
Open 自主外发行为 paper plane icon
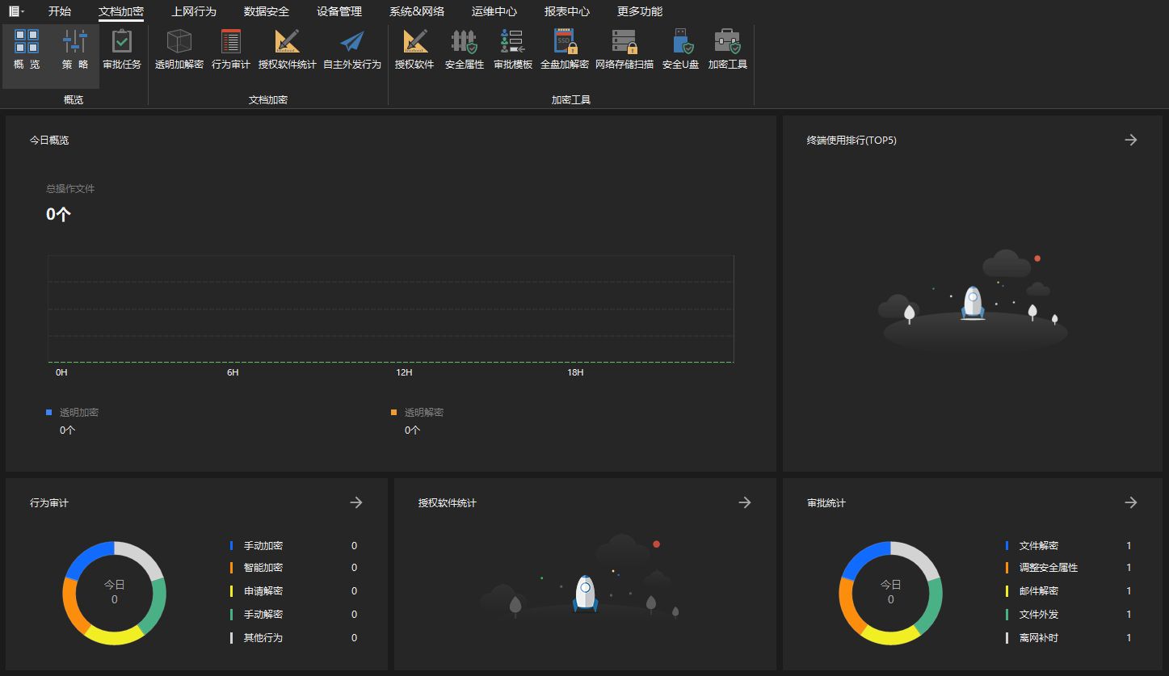352,49
